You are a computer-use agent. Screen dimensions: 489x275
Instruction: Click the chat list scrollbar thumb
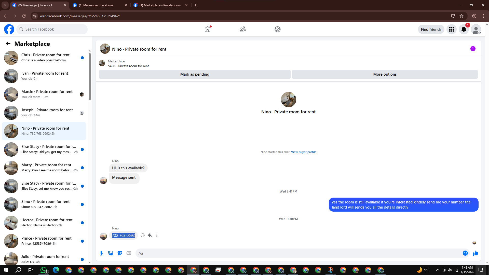pyautogui.click(x=90, y=76)
